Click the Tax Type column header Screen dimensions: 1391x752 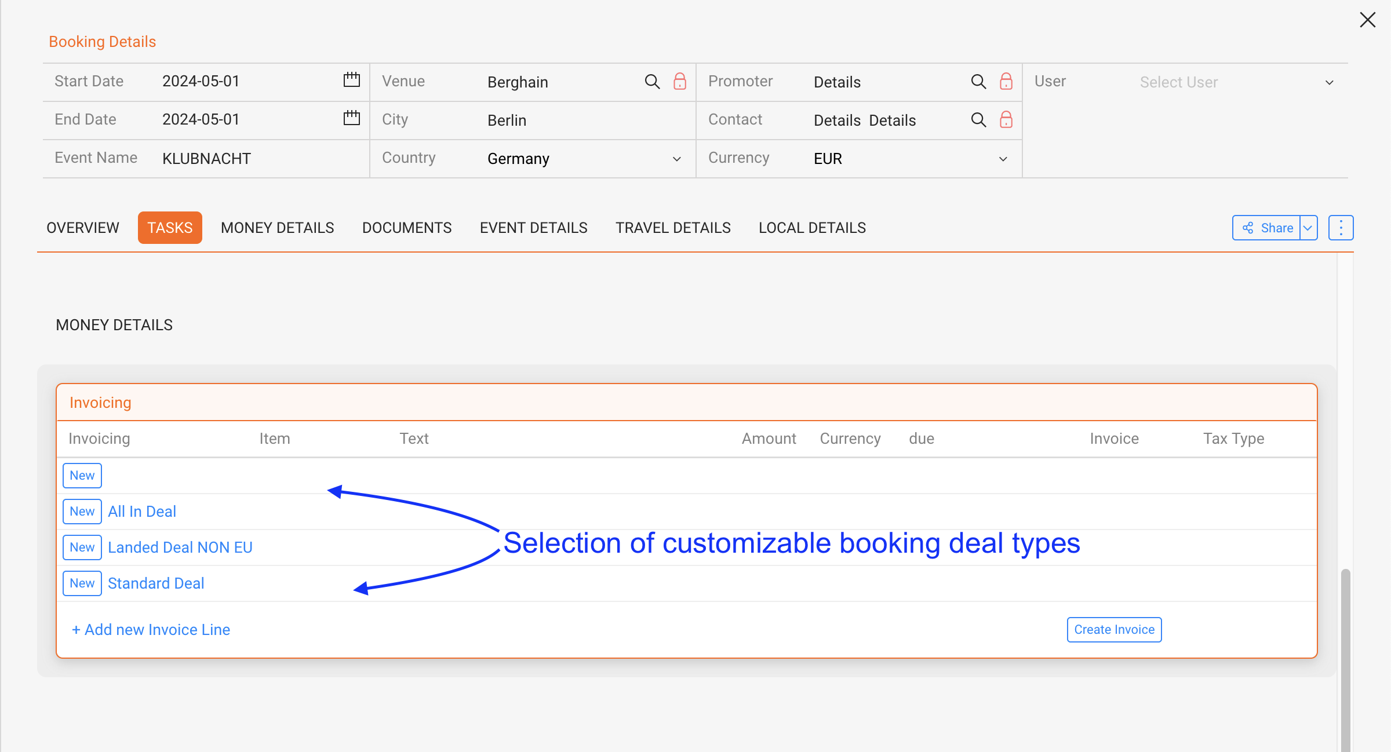[1233, 439]
